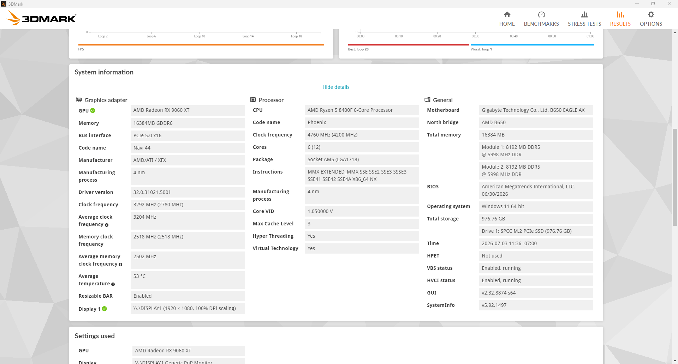Select the 'Module 2: 8192 MB DDR5' value

[536, 171]
